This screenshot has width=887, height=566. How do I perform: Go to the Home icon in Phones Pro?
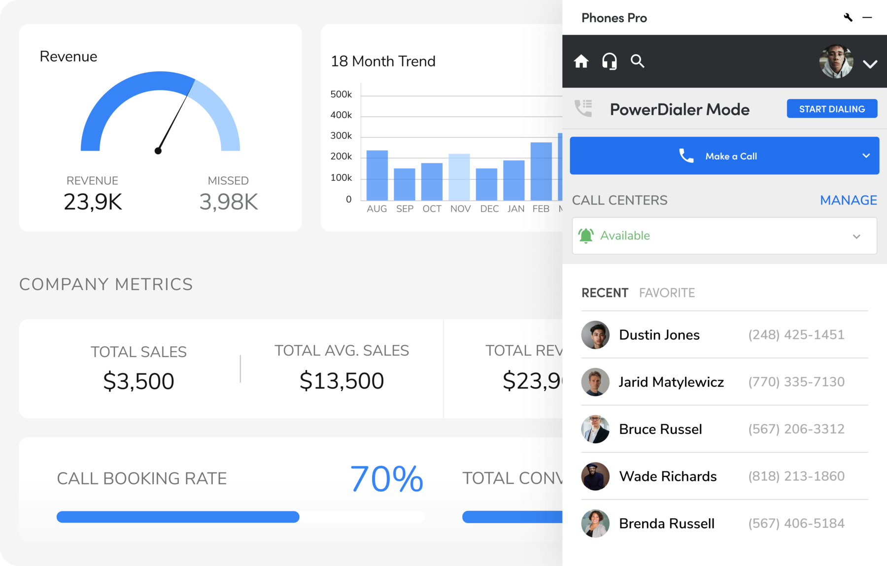coord(581,61)
